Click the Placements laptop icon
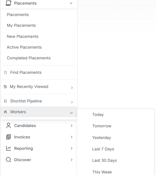 [x=9, y=3]
